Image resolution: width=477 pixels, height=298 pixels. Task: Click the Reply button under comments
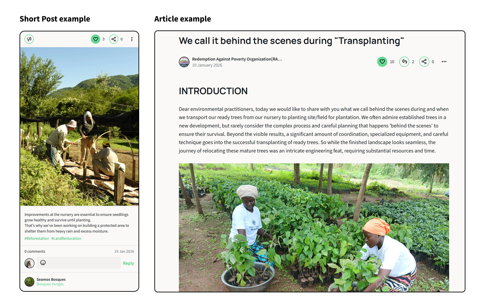coord(129,263)
